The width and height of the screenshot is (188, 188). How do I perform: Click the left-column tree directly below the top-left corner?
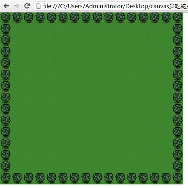coord(6,29)
